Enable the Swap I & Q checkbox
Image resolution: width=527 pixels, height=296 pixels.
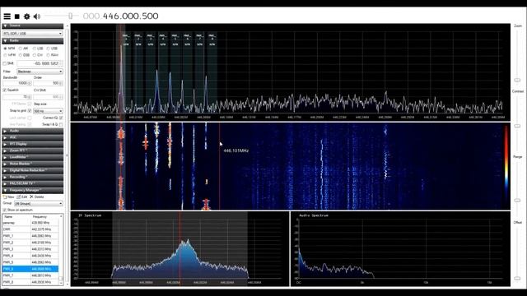(x=61, y=124)
